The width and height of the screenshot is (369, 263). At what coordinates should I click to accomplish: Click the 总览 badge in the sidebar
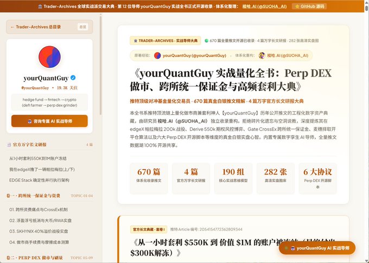click(82, 27)
